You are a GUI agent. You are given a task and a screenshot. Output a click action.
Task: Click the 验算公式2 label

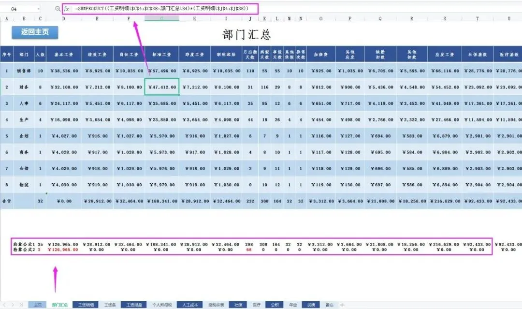24,250
